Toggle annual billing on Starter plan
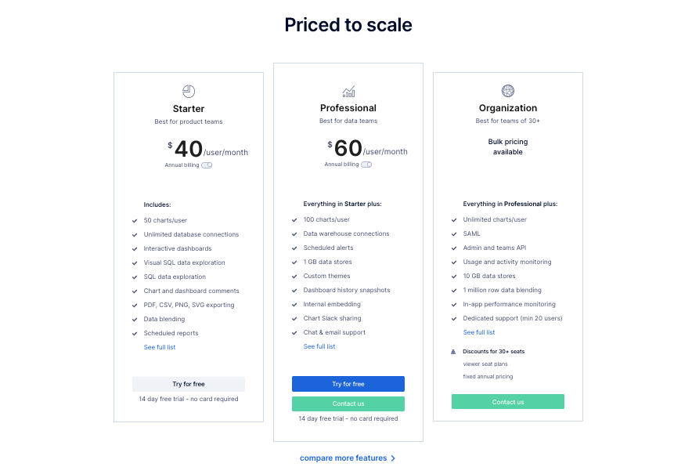Screen dimensions: 692x474 pos(207,165)
